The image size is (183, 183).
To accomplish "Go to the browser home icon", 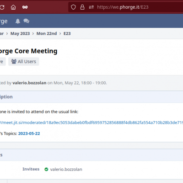I will point(13,7).
